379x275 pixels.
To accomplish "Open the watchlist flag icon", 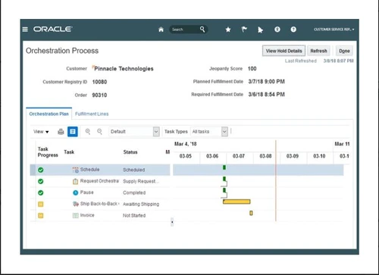I will point(244,30).
